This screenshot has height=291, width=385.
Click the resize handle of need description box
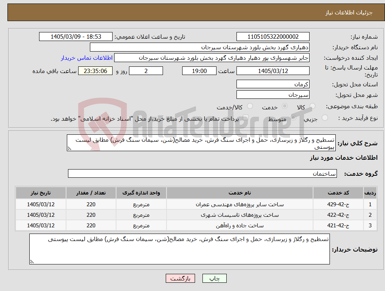click(x=69, y=148)
